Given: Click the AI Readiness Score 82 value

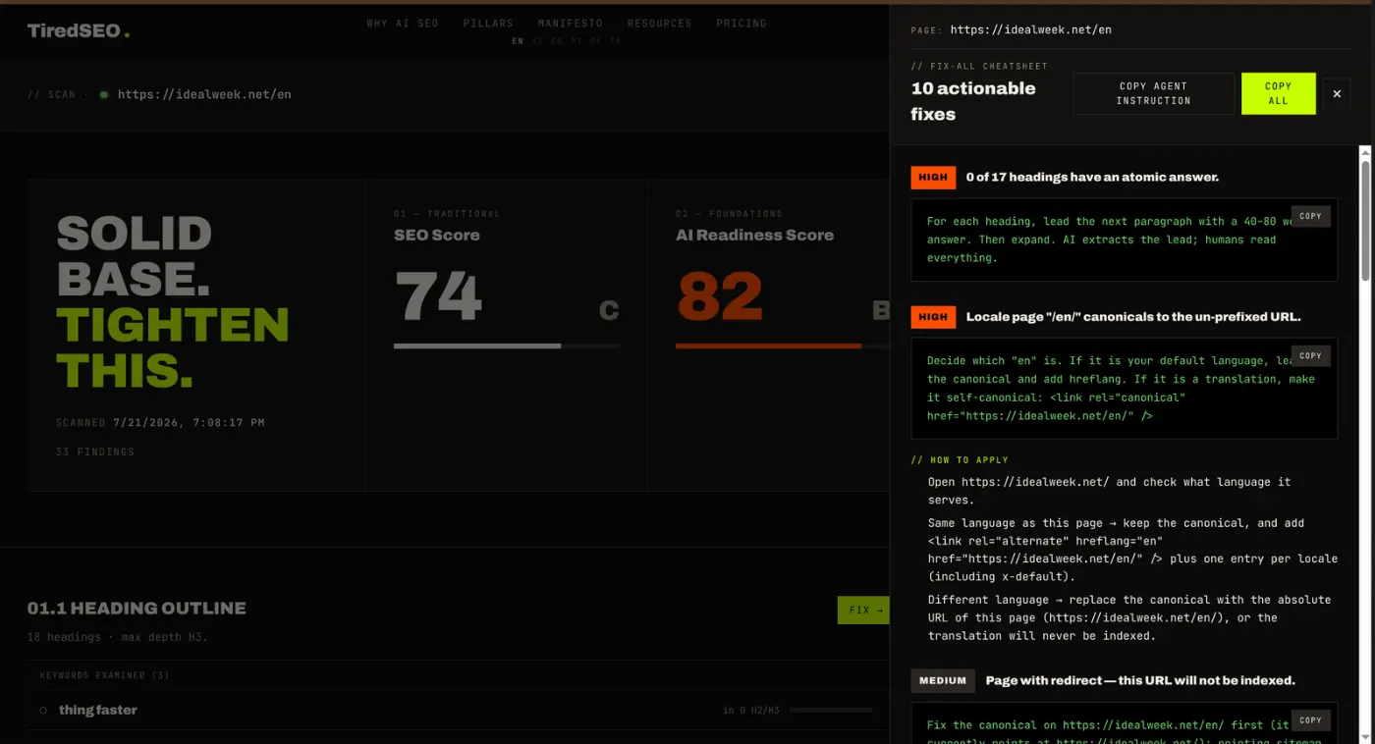Looking at the screenshot, I should pos(720,296).
